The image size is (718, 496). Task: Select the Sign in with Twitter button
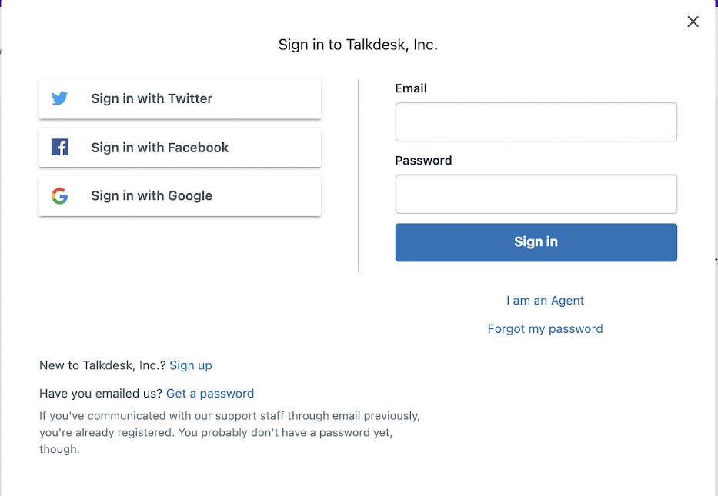[x=180, y=99]
